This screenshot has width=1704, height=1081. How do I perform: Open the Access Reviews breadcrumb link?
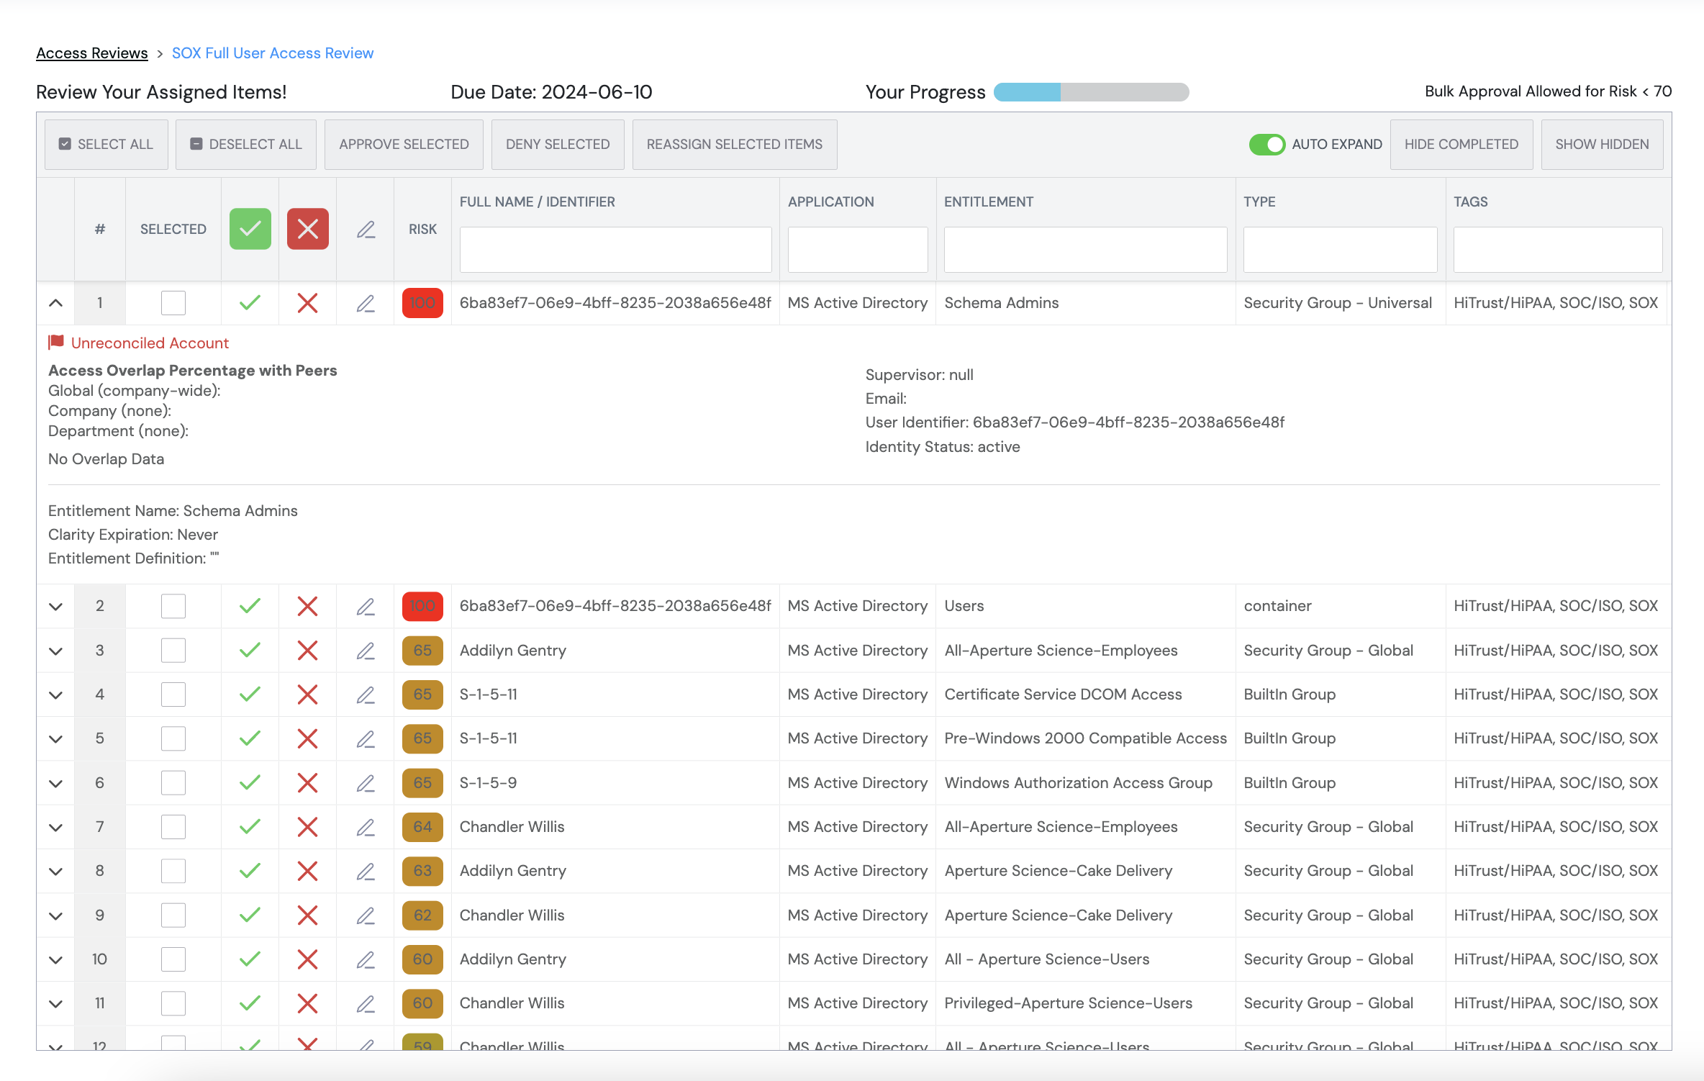pyautogui.click(x=92, y=53)
